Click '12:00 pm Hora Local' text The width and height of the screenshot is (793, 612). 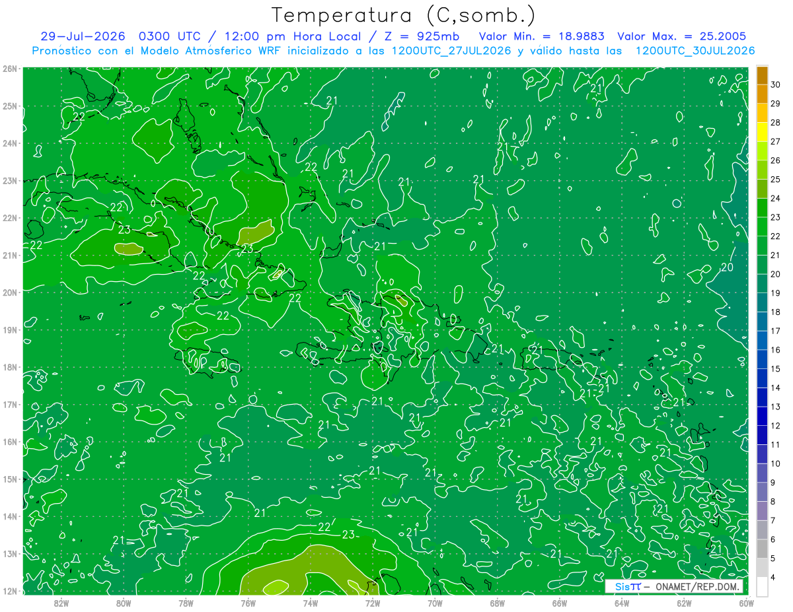293,36
